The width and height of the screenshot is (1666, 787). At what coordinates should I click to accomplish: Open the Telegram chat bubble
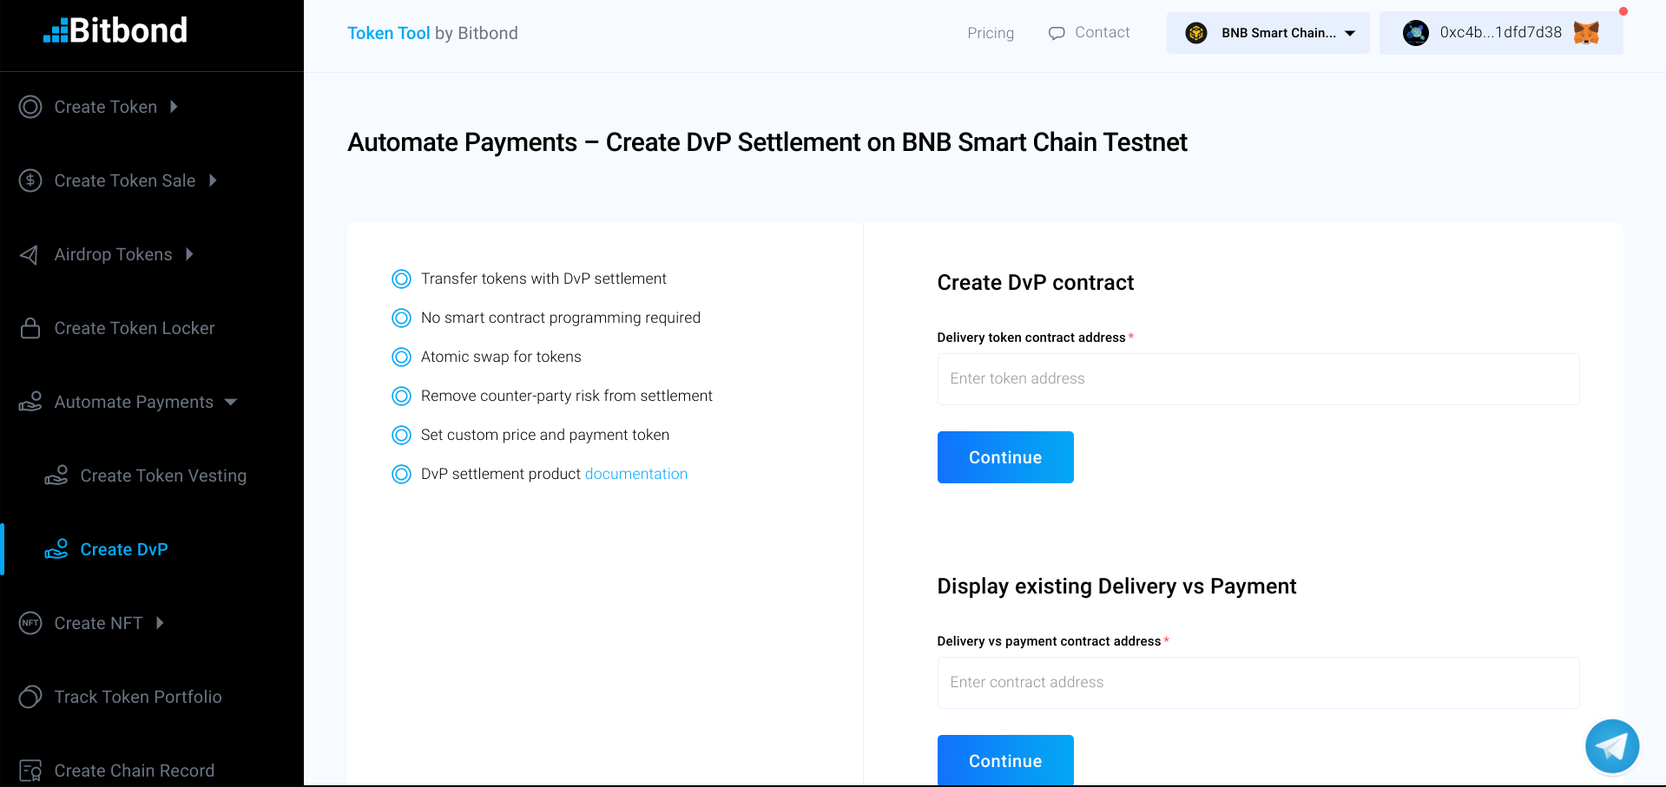click(x=1611, y=746)
